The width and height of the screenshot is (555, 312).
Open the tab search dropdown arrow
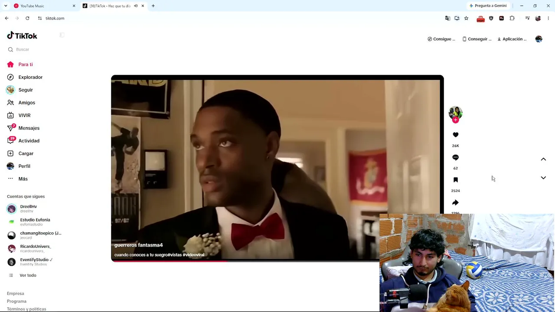6,6
